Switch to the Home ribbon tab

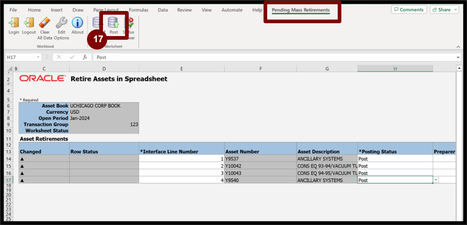[x=34, y=10]
